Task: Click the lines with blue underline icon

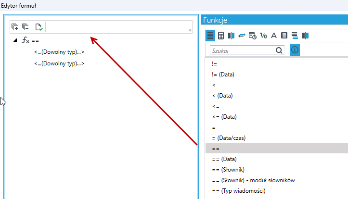Action: (295, 36)
